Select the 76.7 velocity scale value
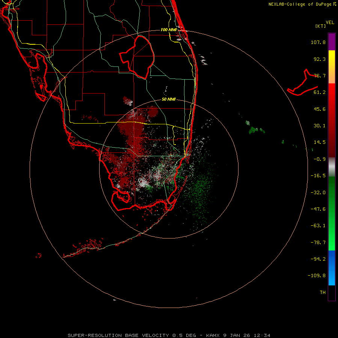Screen dimensions: 338x338 [320, 75]
